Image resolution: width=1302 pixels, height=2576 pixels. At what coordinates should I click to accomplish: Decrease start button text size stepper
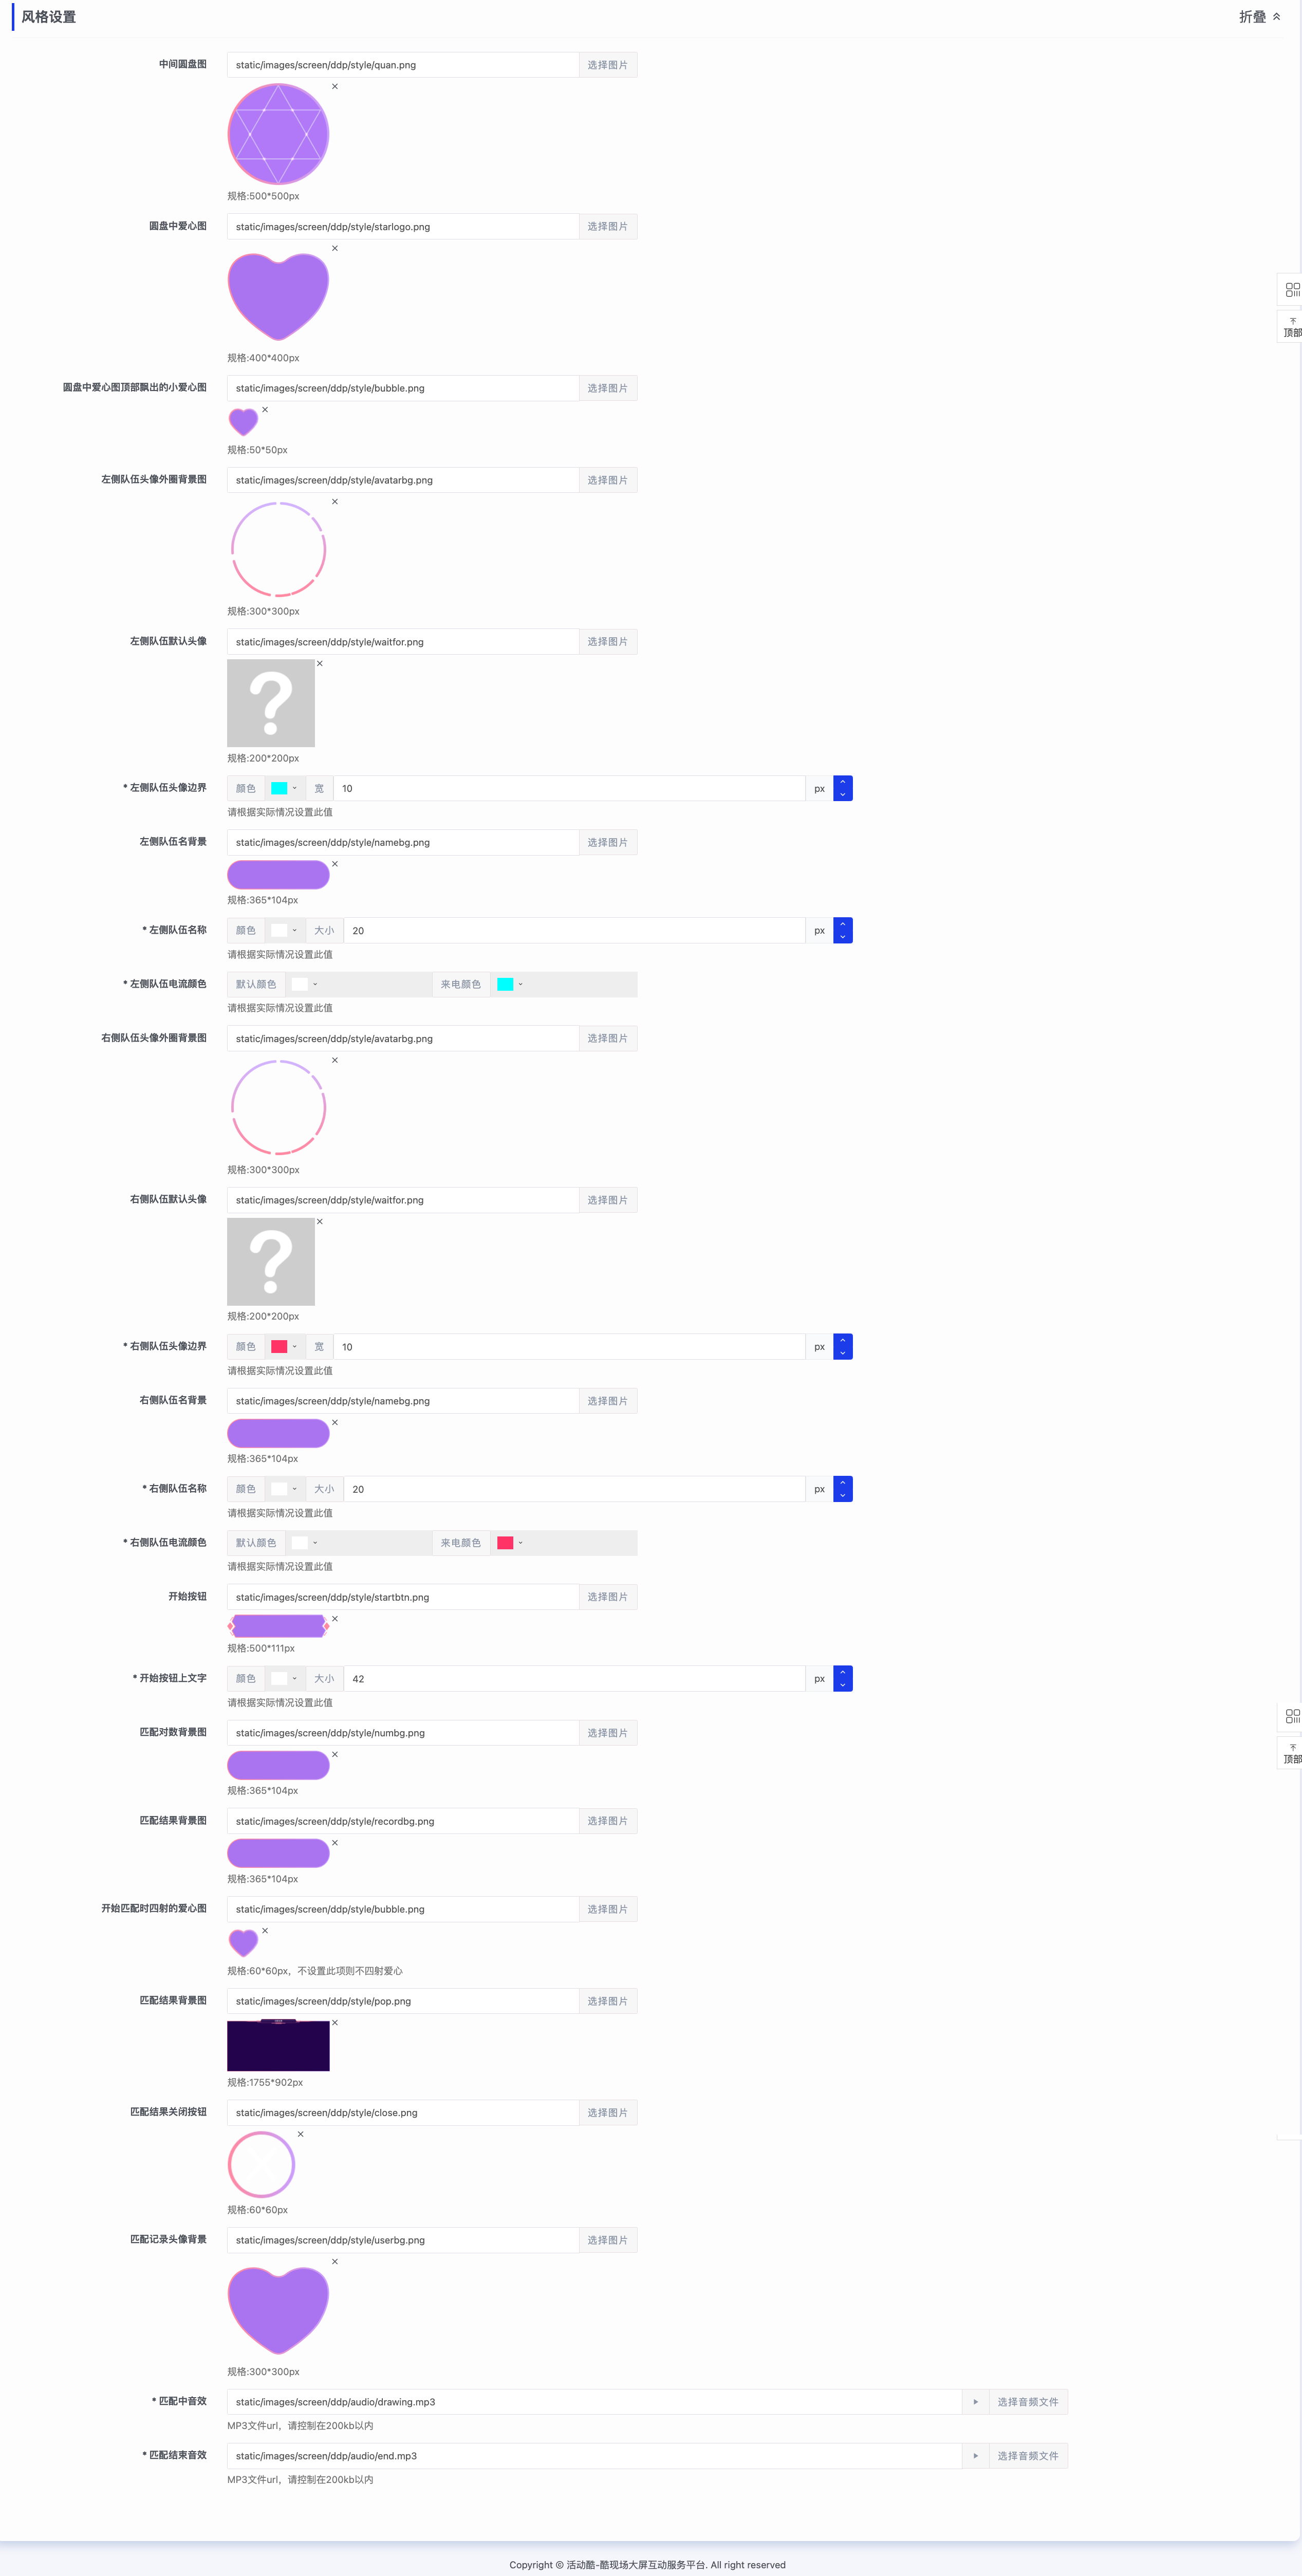(843, 1685)
